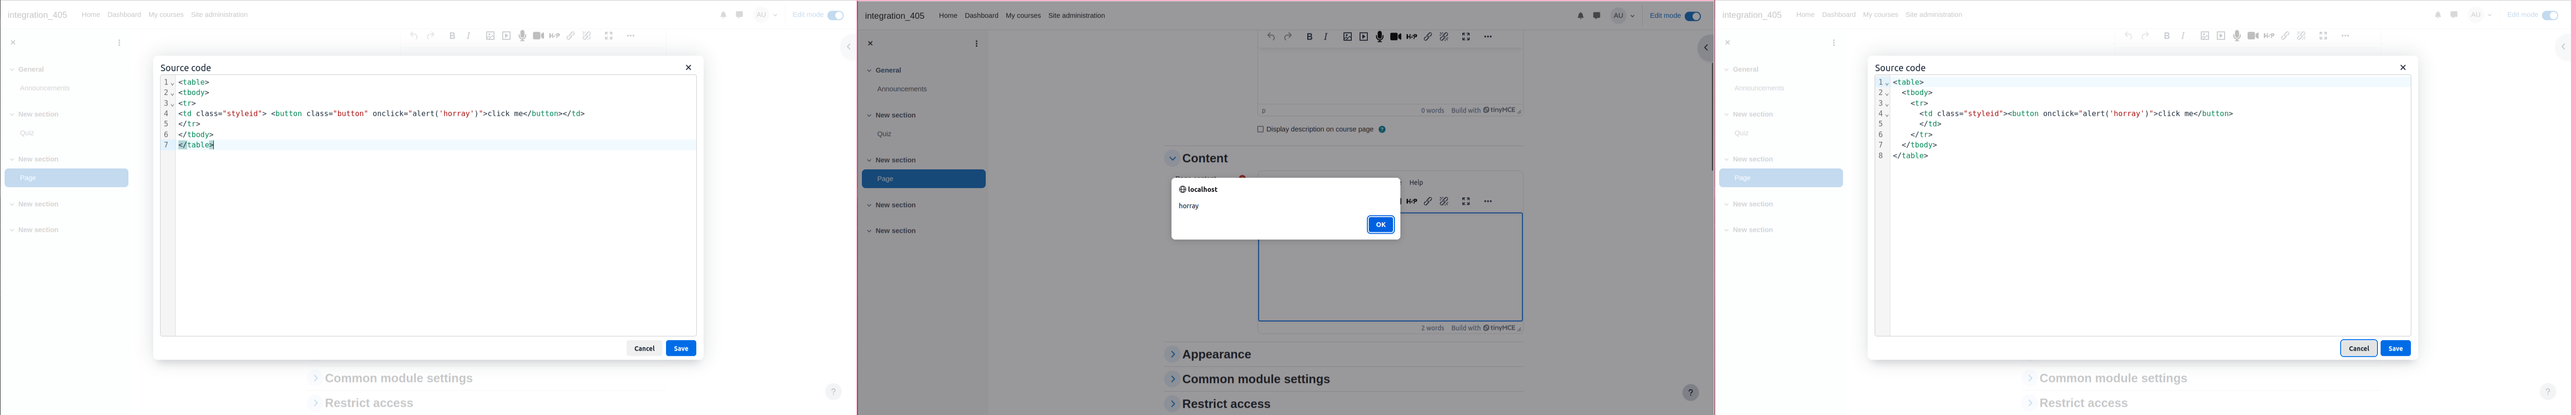Expand the Appearance section in middle window
The image size is (2576, 415).
point(1173,354)
